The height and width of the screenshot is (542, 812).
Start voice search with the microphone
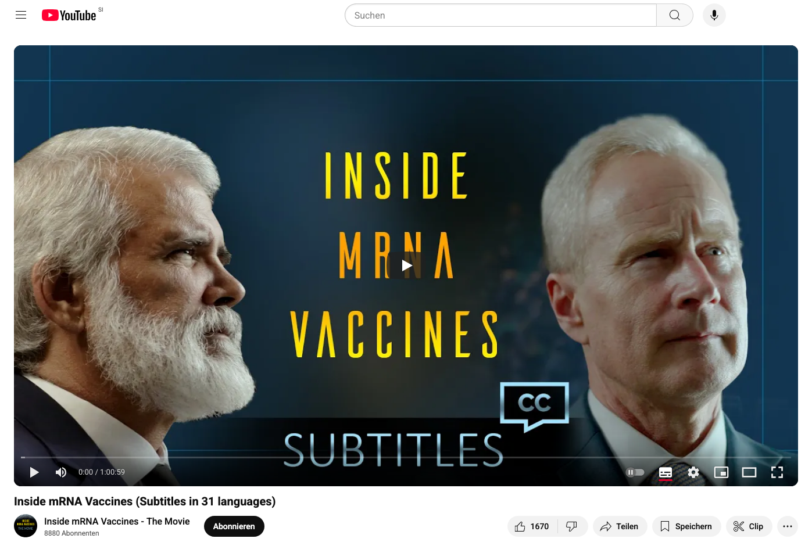714,15
